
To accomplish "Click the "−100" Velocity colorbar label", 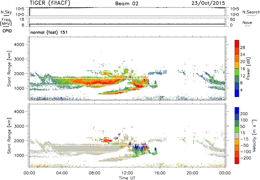I will coord(245,152).
